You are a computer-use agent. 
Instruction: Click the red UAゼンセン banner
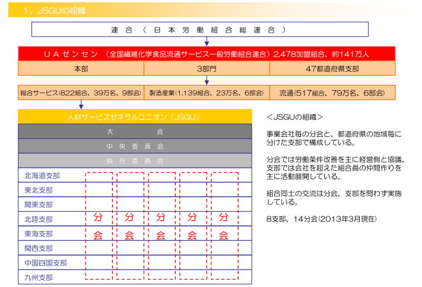coord(207,54)
